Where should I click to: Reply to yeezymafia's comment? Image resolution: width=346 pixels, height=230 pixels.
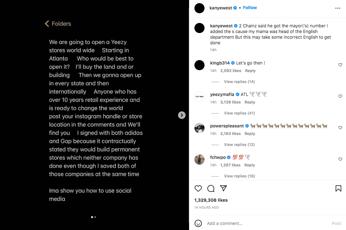point(250,102)
